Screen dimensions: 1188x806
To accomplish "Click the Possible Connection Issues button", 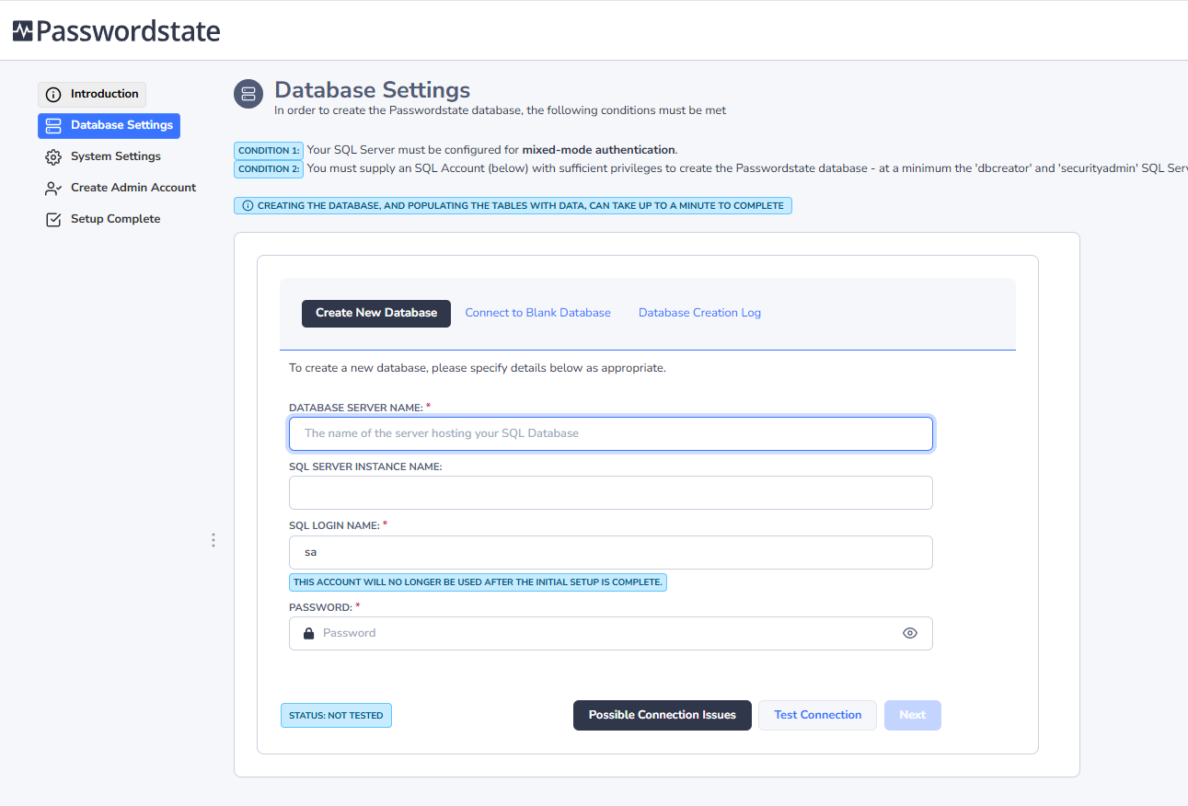I will click(x=663, y=715).
